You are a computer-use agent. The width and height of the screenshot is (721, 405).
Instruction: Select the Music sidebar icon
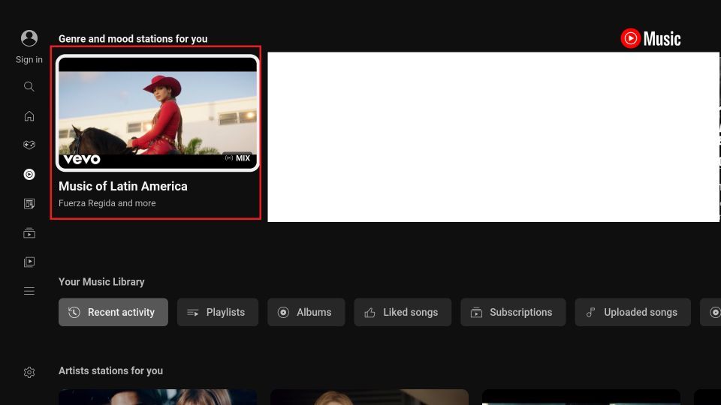[29, 175]
